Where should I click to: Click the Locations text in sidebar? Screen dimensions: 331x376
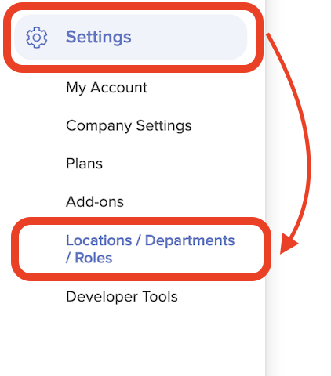tap(99, 240)
